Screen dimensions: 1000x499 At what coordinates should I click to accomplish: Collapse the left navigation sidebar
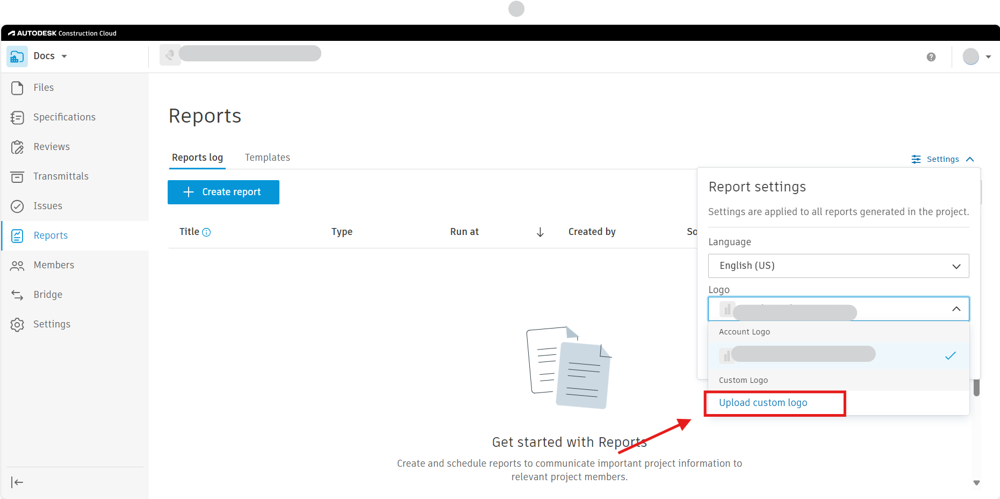pyautogui.click(x=17, y=482)
